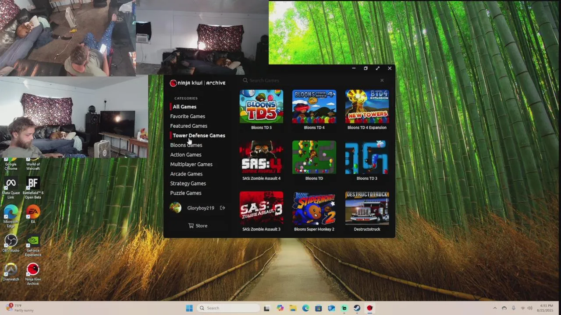The width and height of the screenshot is (561, 315).
Task: Open OBS Studio desktop shortcut
Action: pyautogui.click(x=11, y=243)
